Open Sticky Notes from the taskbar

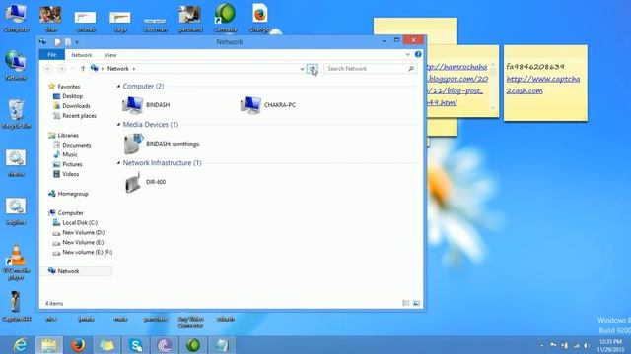(106, 345)
